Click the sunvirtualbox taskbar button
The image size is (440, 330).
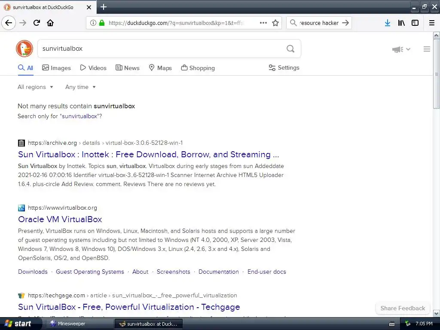pyautogui.click(x=149, y=324)
